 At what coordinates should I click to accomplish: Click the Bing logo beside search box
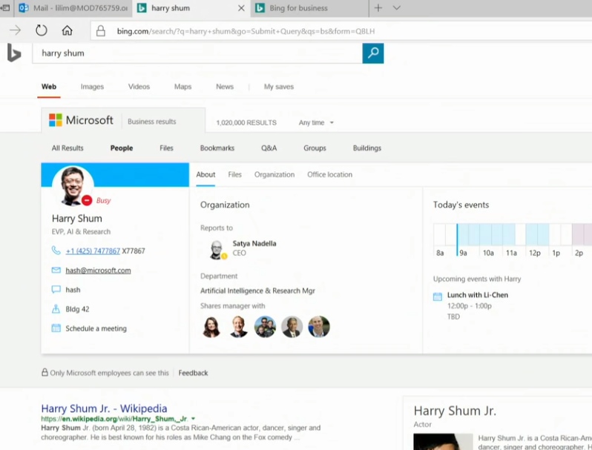coord(14,53)
